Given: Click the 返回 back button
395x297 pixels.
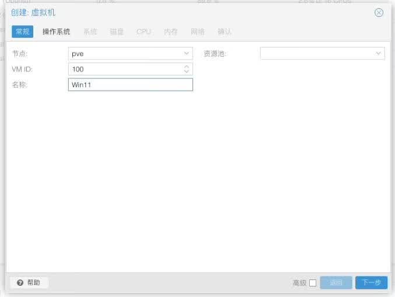Looking at the screenshot, I should pos(336,282).
